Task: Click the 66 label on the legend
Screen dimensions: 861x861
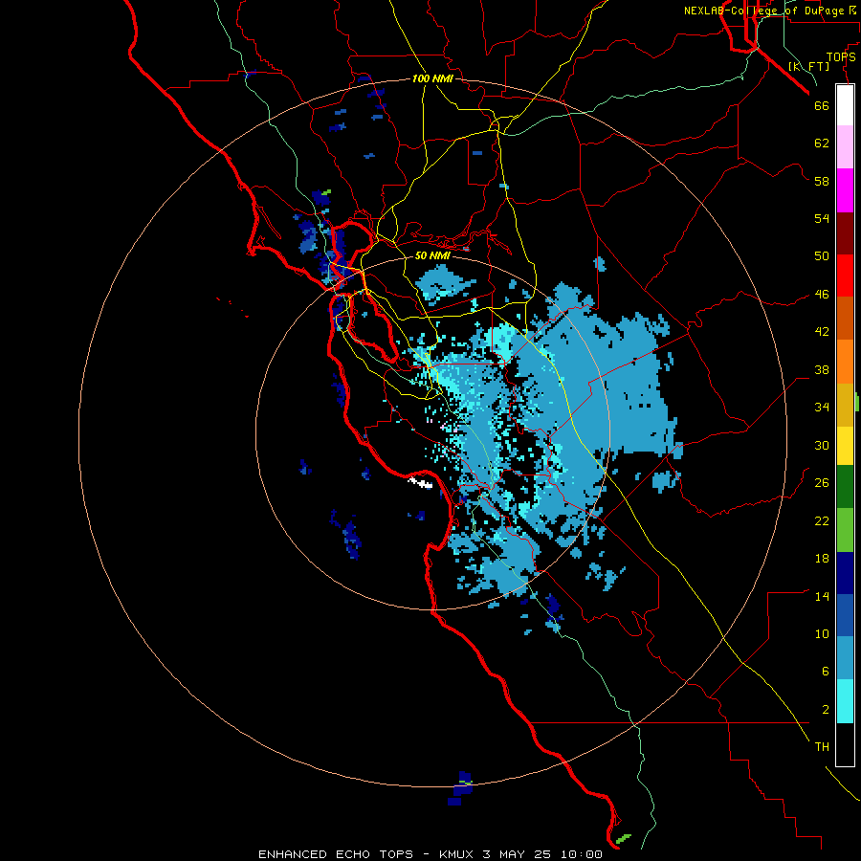Action: 822,106
